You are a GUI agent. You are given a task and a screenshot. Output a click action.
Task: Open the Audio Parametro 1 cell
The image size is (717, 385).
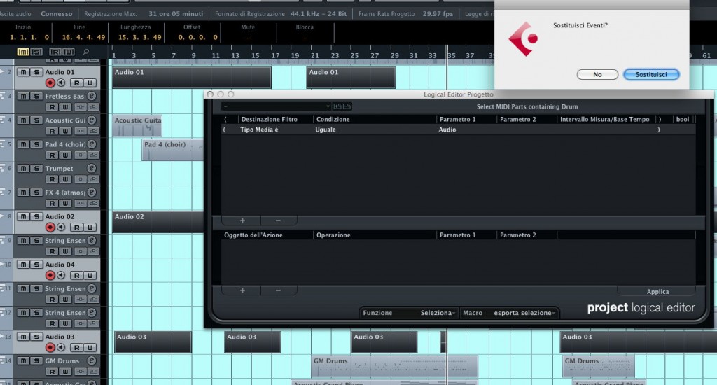click(447, 129)
